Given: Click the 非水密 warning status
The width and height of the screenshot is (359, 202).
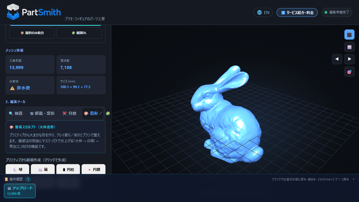Looking at the screenshot, I should (x=20, y=88).
